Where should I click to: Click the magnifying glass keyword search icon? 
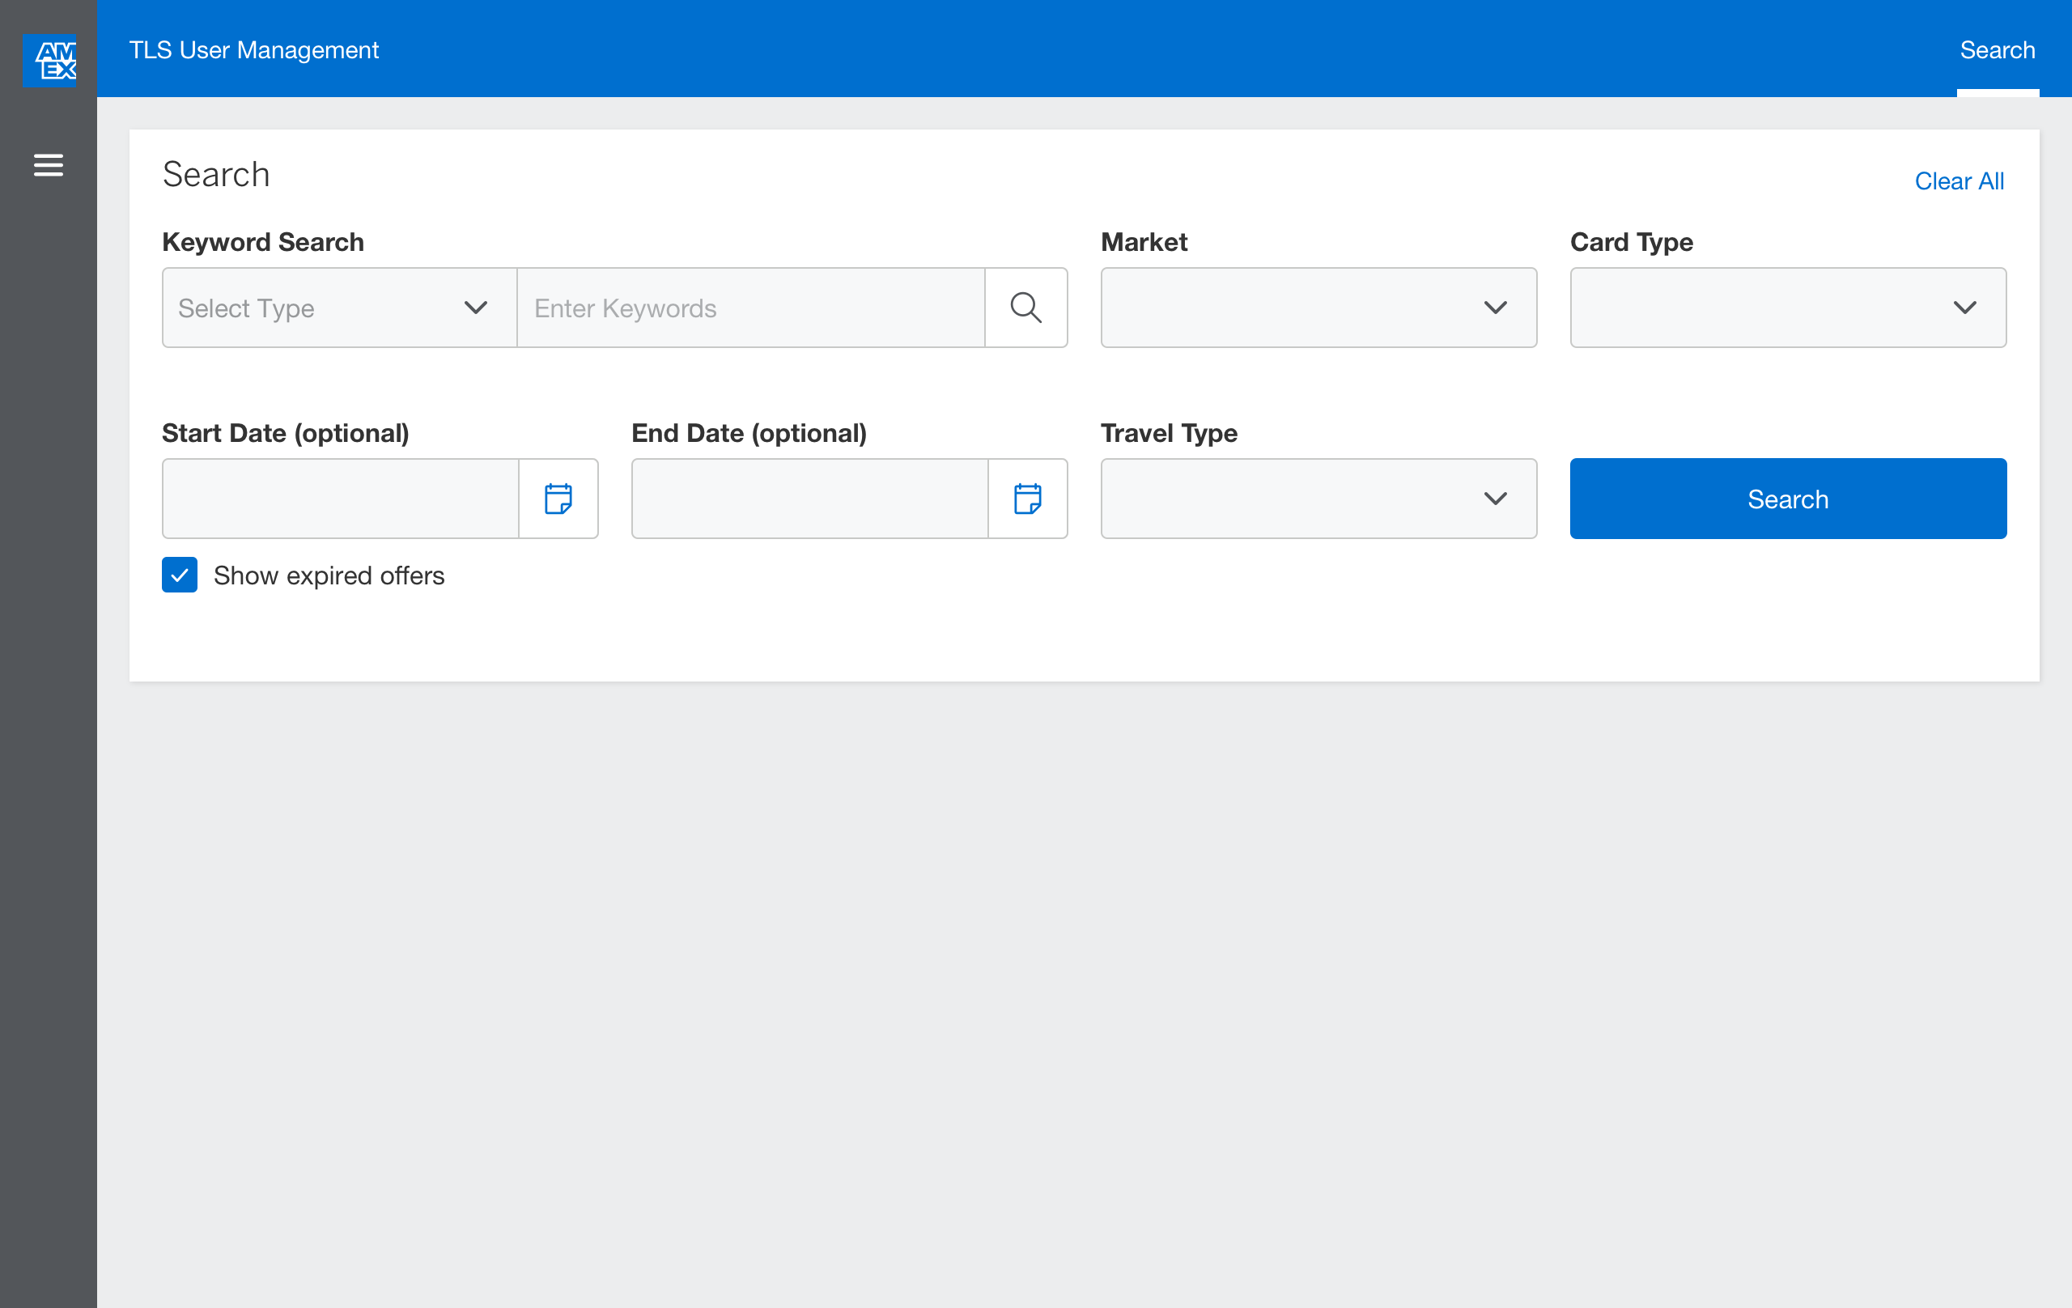click(1025, 308)
